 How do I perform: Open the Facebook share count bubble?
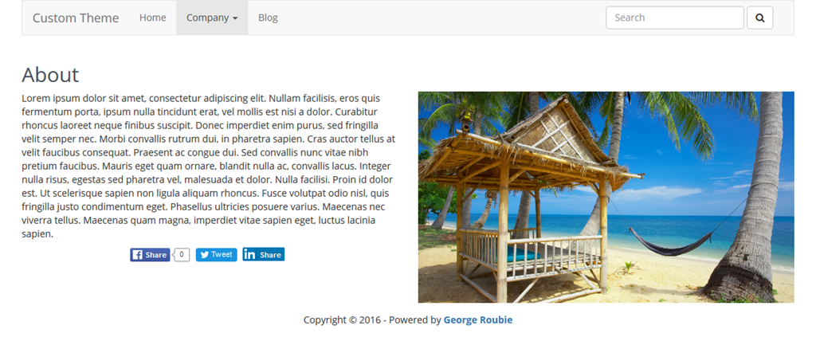coord(181,254)
